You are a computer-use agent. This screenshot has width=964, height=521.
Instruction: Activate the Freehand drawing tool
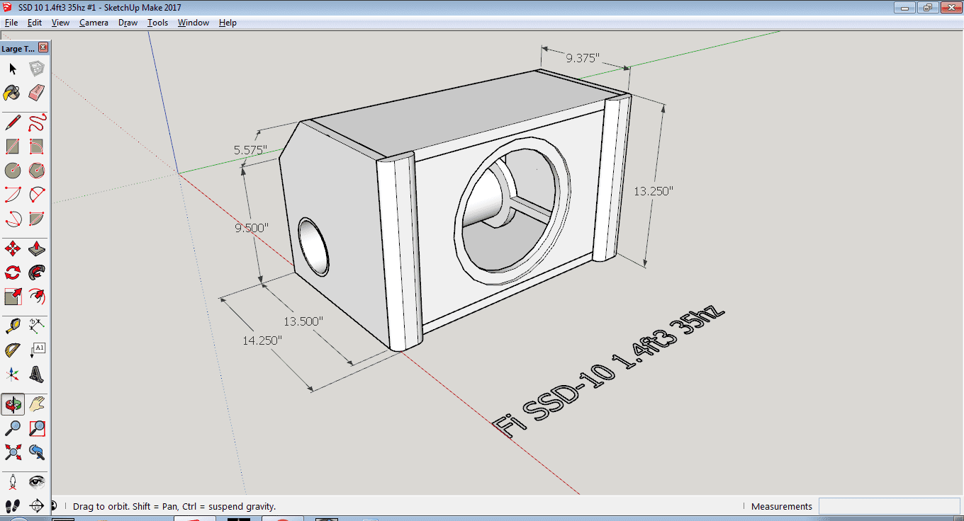click(x=37, y=122)
